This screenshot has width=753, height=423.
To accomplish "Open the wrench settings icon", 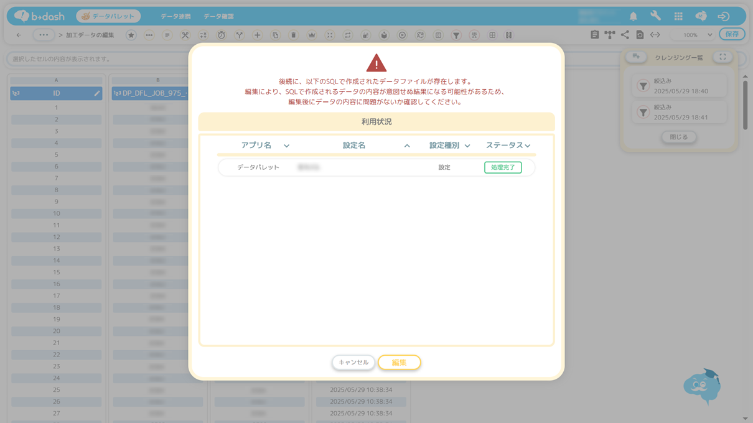I will 655,16.
